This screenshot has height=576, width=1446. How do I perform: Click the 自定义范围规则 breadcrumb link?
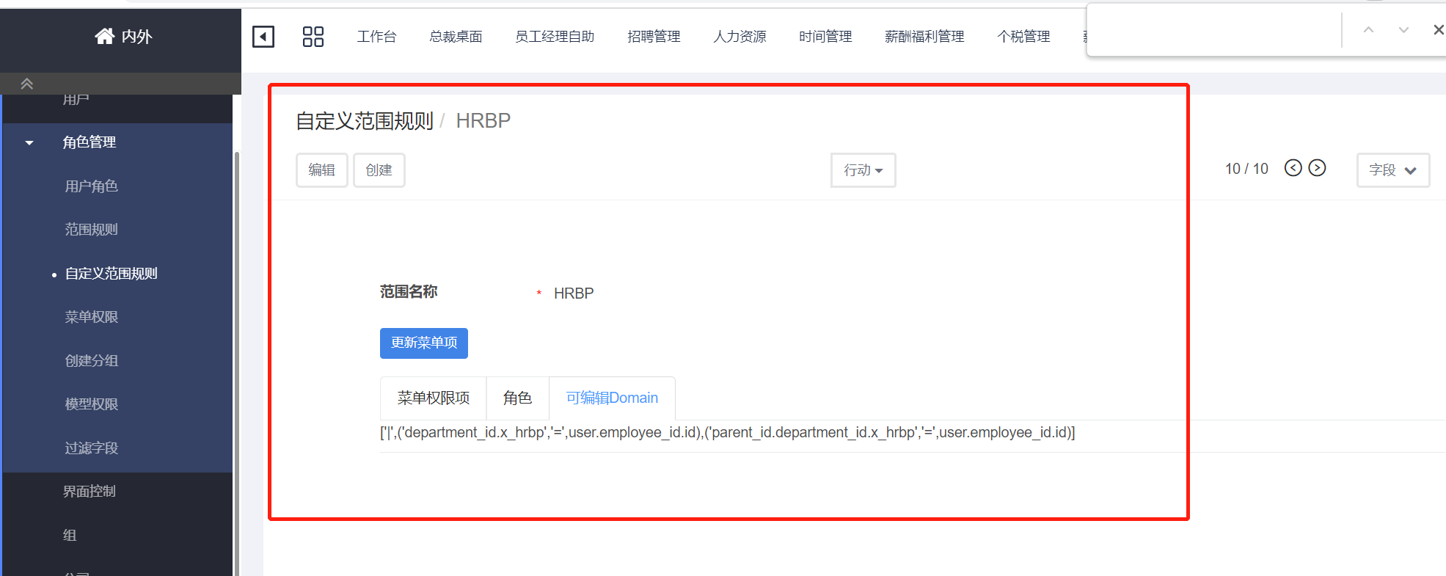point(365,121)
